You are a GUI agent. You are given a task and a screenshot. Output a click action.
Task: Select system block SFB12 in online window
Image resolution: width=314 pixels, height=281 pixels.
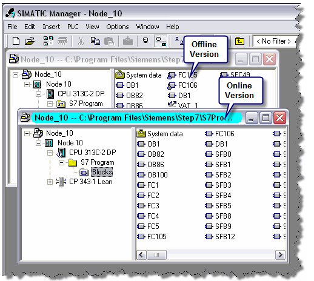point(220,237)
